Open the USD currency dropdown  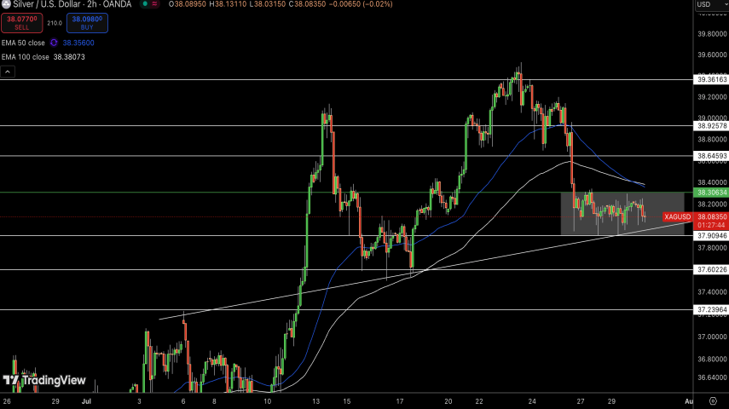tap(707, 5)
